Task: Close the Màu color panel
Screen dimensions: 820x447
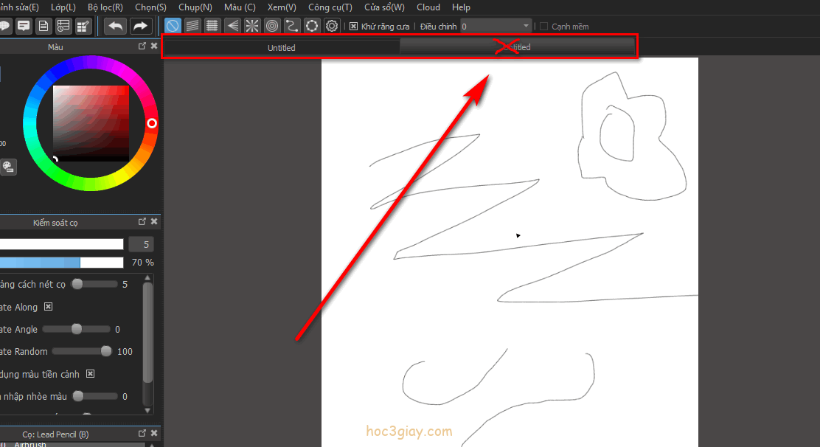Action: (153, 46)
